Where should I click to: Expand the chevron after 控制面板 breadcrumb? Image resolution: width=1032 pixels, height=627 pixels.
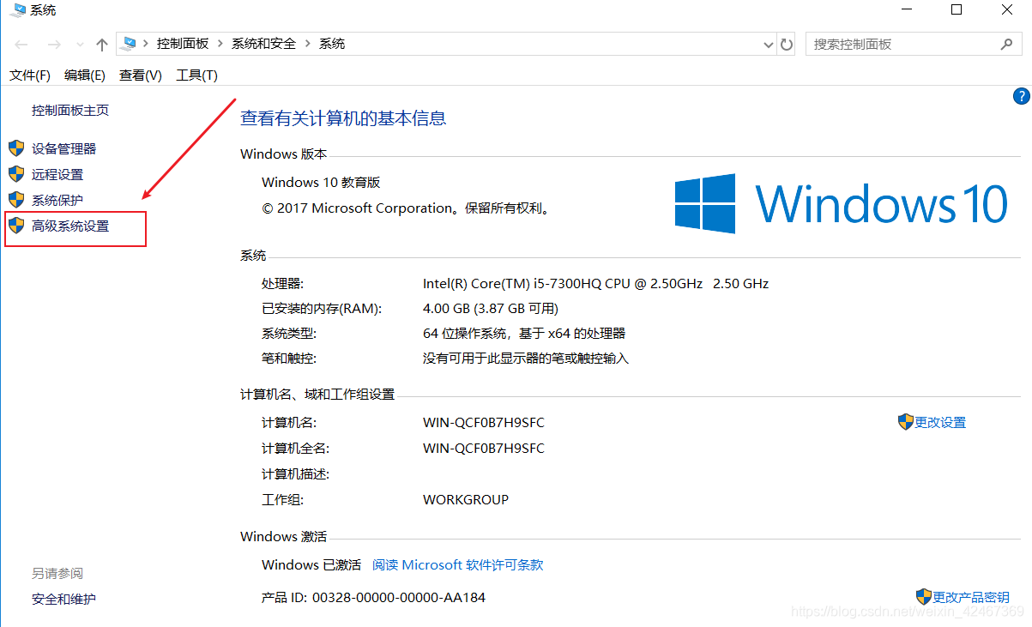220,44
